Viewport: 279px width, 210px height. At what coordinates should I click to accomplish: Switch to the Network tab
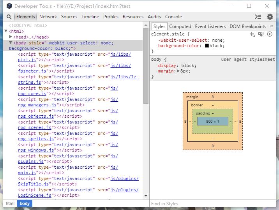click(x=48, y=17)
